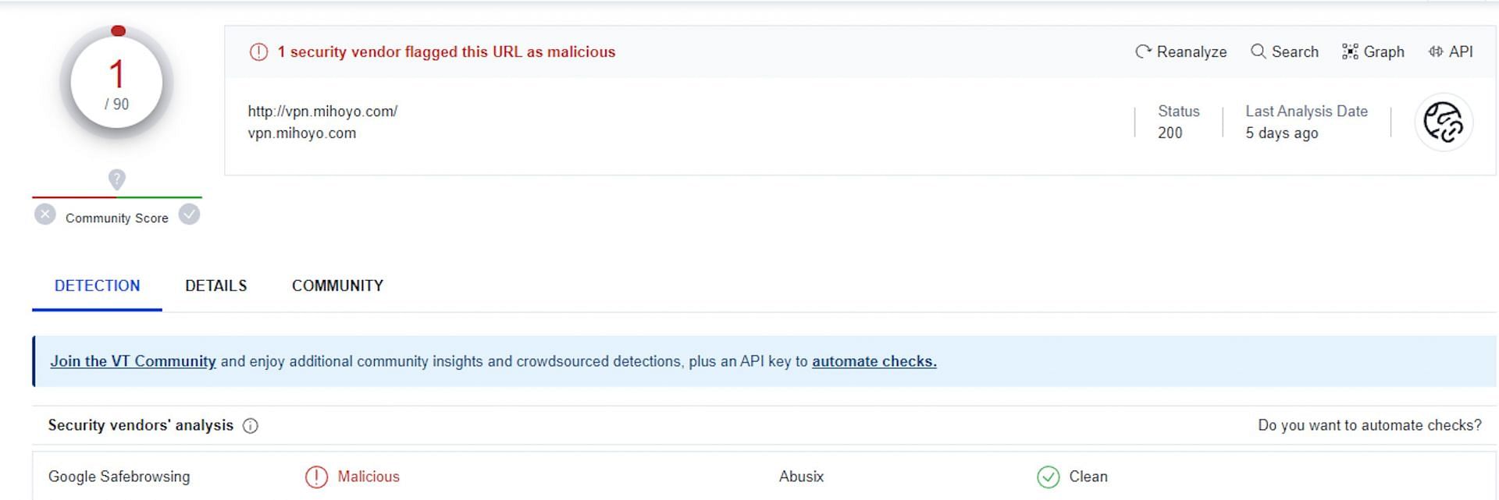Screen dimensions: 1499x500
Task: Click the Malicious result text
Action: (368, 477)
